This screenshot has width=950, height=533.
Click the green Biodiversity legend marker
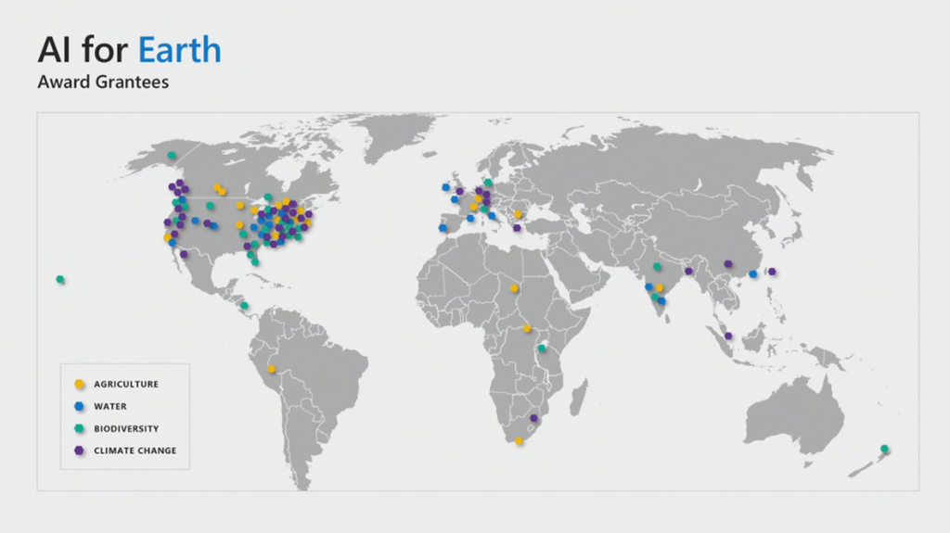tap(80, 428)
